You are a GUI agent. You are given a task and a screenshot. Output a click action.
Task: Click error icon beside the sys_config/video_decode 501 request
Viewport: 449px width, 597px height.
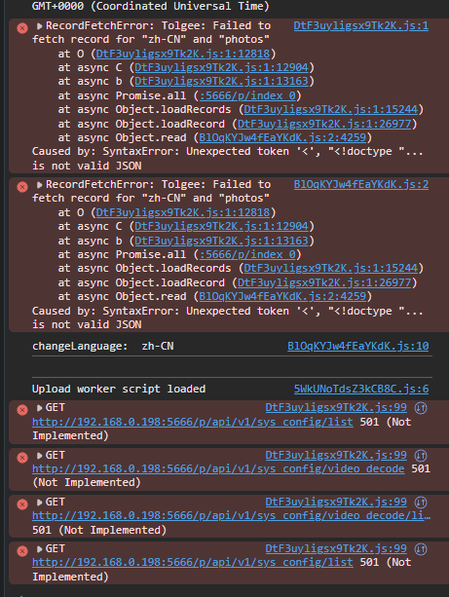(x=22, y=458)
